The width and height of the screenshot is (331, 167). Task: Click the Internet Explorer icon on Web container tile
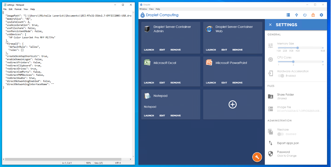tap(209, 29)
